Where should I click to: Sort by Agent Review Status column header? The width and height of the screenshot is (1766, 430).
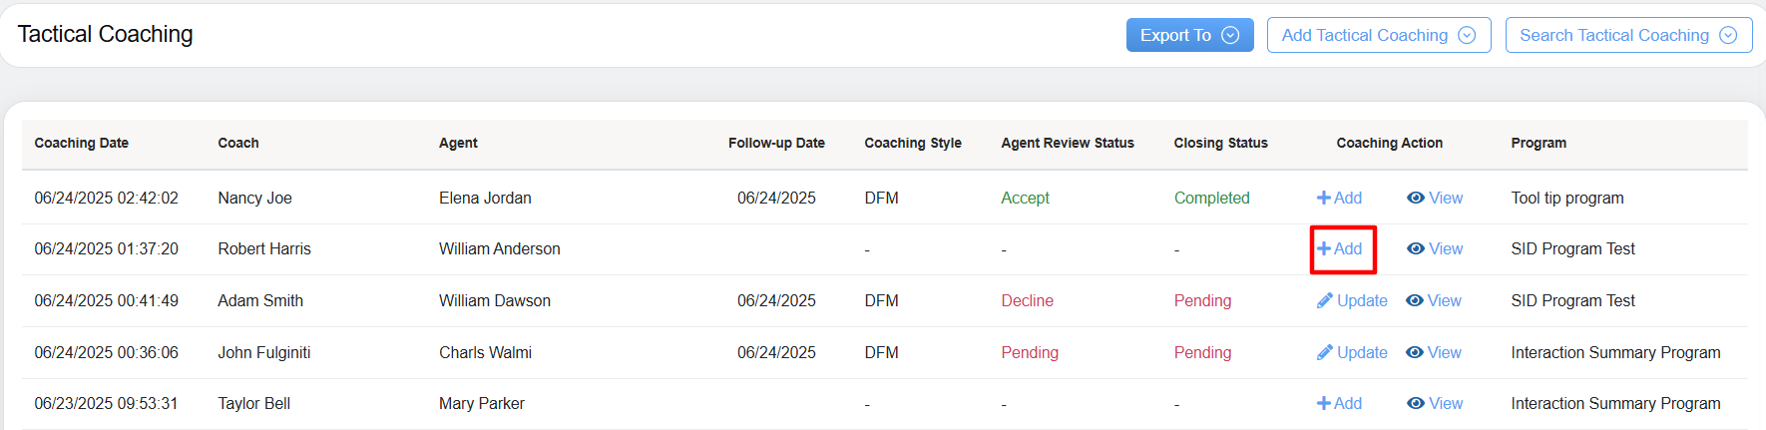click(x=1068, y=143)
